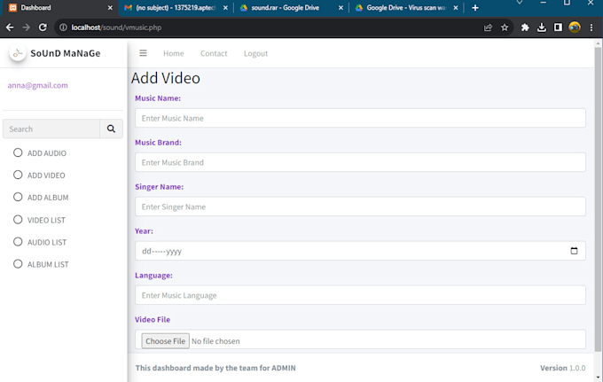603x382 pixels.
Task: Select the ADD ALBUM sidebar item
Action: [47, 198]
